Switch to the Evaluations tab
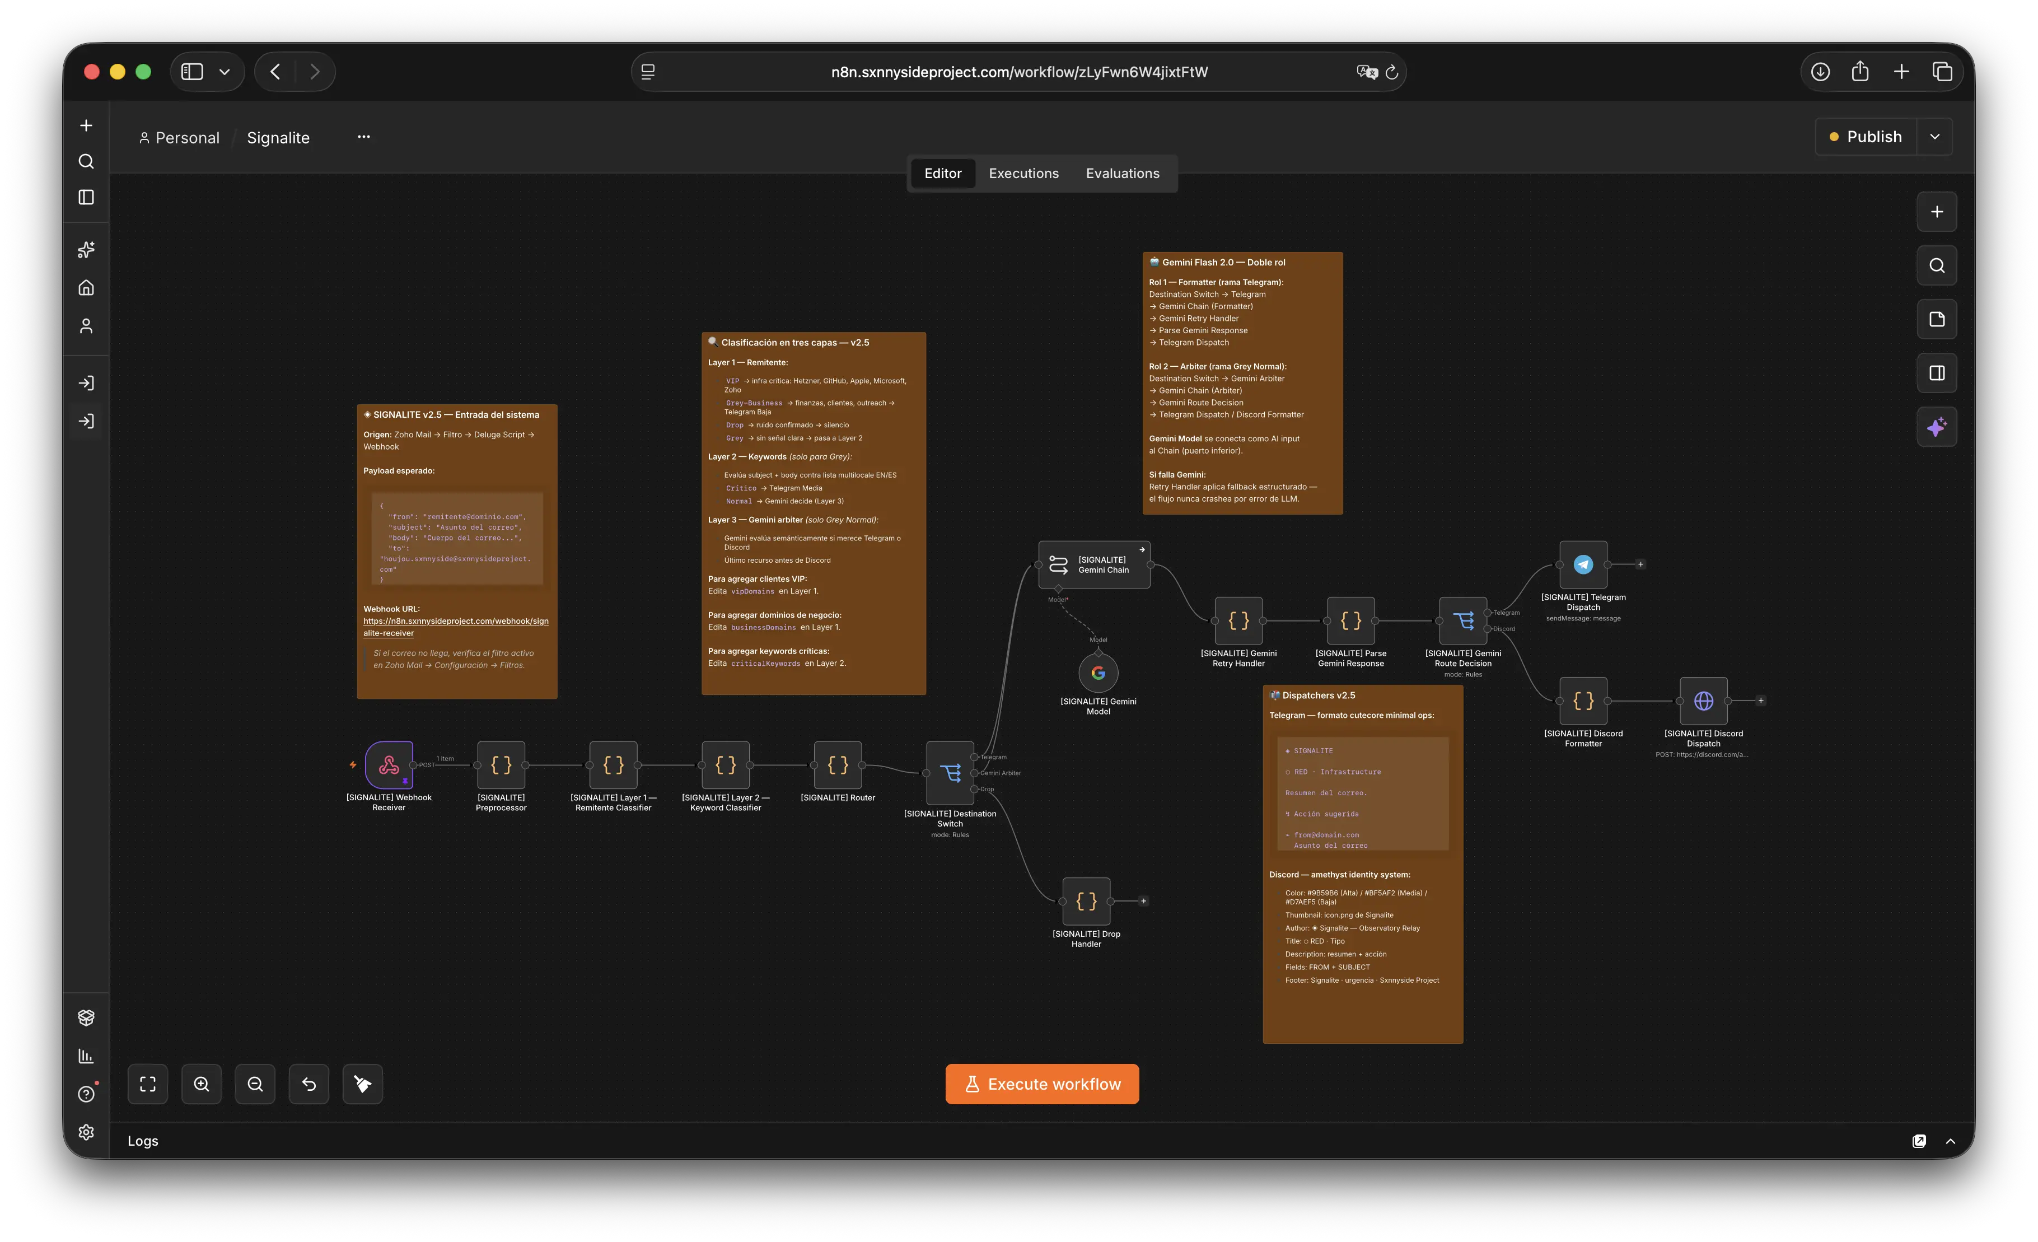This screenshot has height=1242, width=2038. (1123, 173)
